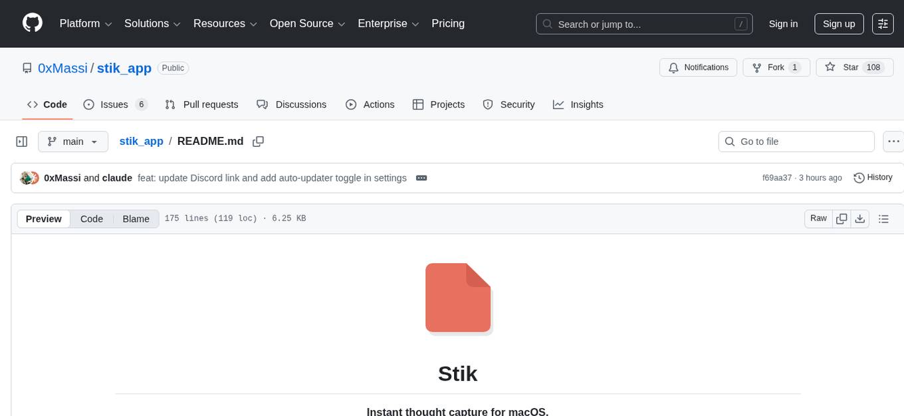Open the file outline panel

pyautogui.click(x=884, y=218)
